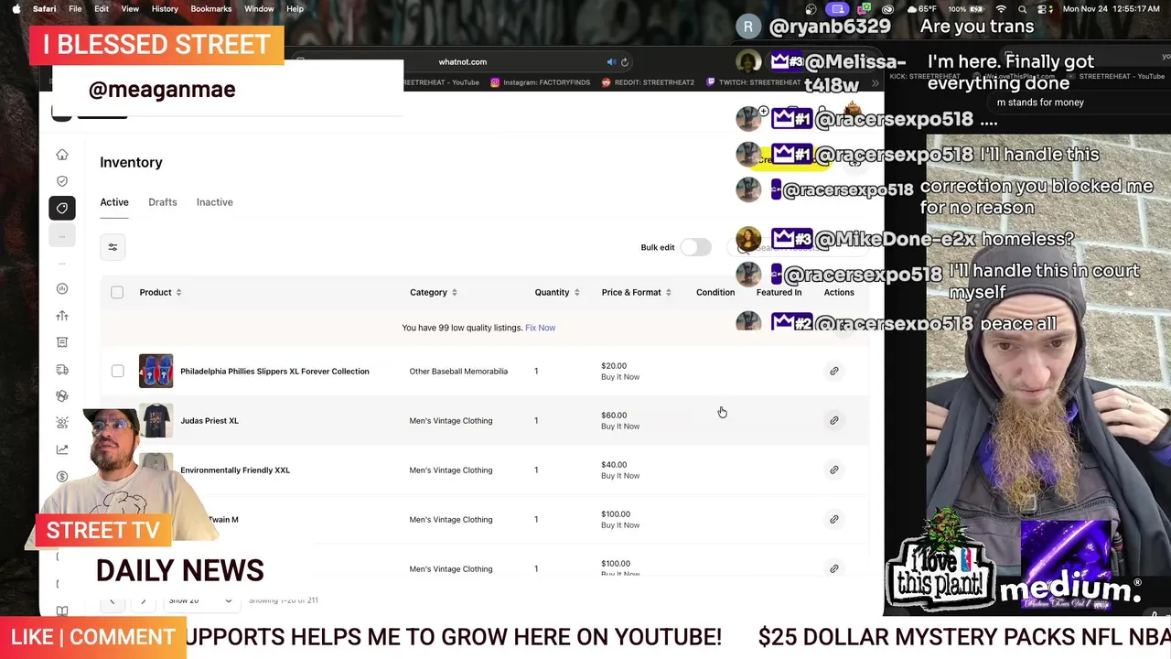Open the Judas Priest XL product
The width and height of the screenshot is (1171, 659).
[x=209, y=421]
